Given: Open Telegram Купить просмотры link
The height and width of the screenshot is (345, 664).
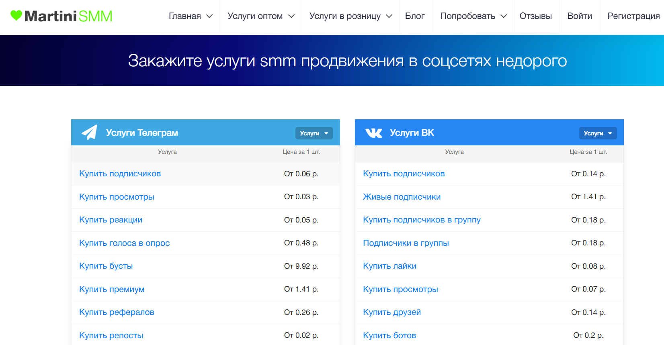Looking at the screenshot, I should click(117, 197).
